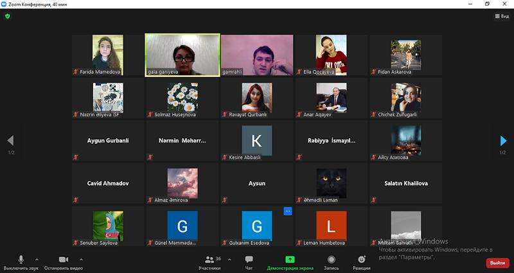Select Anar Aqayev participant photo
This screenshot has width=514, height=273.
[332, 98]
